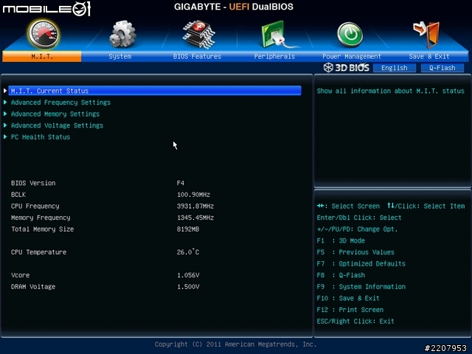Click the BIOS Version value F4
This screenshot has width=472, height=354.
click(x=181, y=183)
